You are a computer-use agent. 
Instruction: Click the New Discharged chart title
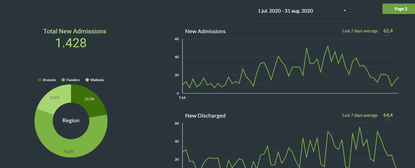click(205, 116)
